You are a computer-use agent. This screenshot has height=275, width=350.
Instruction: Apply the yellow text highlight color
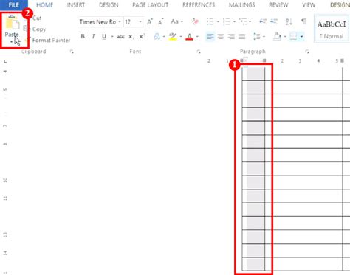click(x=173, y=37)
